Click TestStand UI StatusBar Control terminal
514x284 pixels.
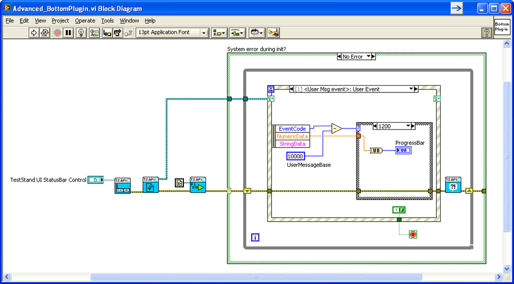(95, 180)
